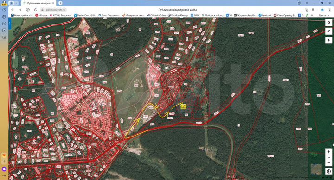Open the sidebar orange app icon
Screen dimensions: 334x180
(4, 155)
